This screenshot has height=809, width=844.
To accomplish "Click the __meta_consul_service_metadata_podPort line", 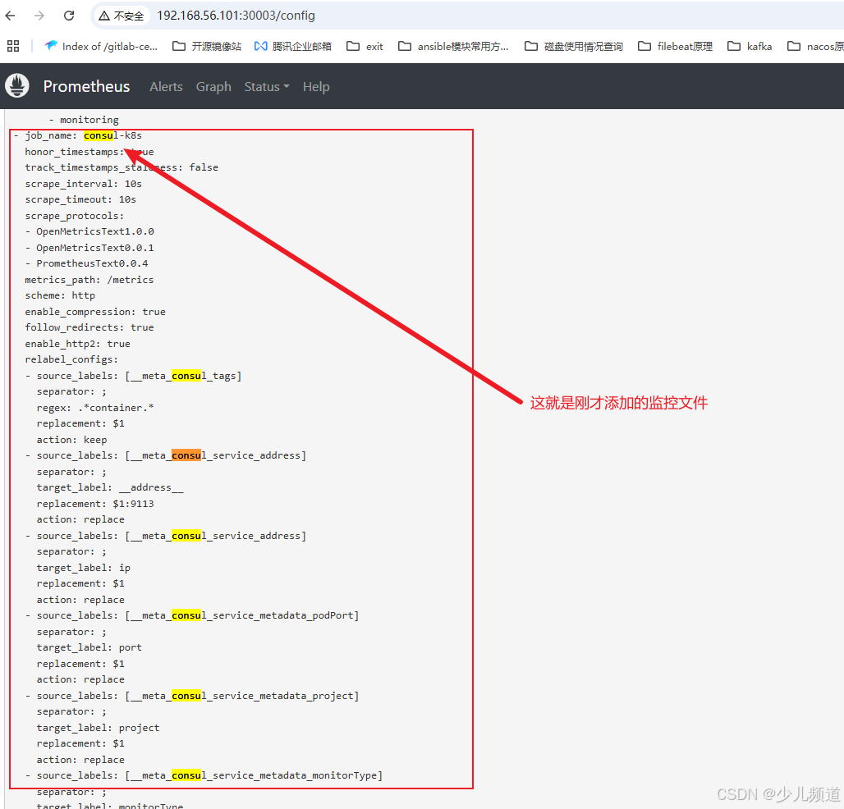I will 192,616.
